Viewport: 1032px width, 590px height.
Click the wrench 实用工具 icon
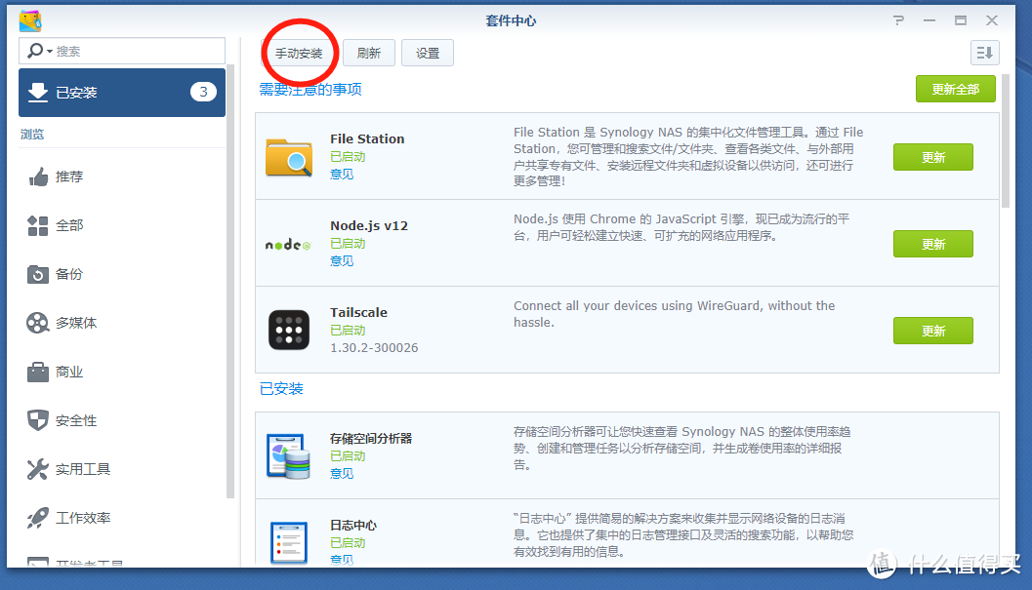click(37, 469)
